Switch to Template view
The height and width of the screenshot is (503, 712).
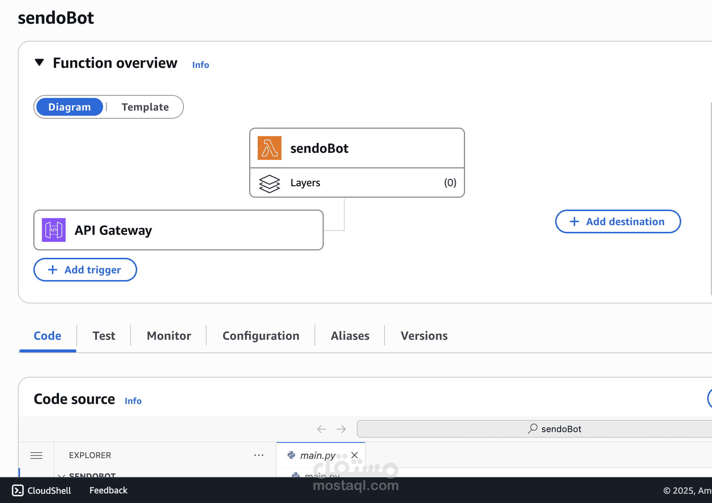[x=145, y=107]
